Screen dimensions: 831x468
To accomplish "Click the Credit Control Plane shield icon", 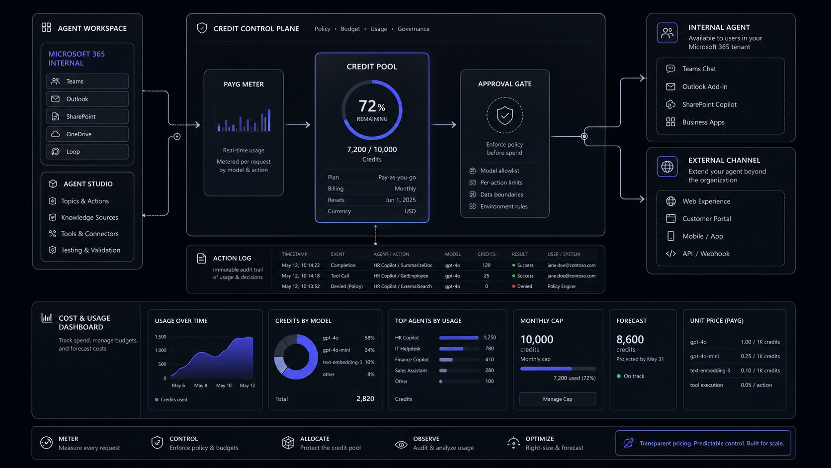I will (x=202, y=28).
